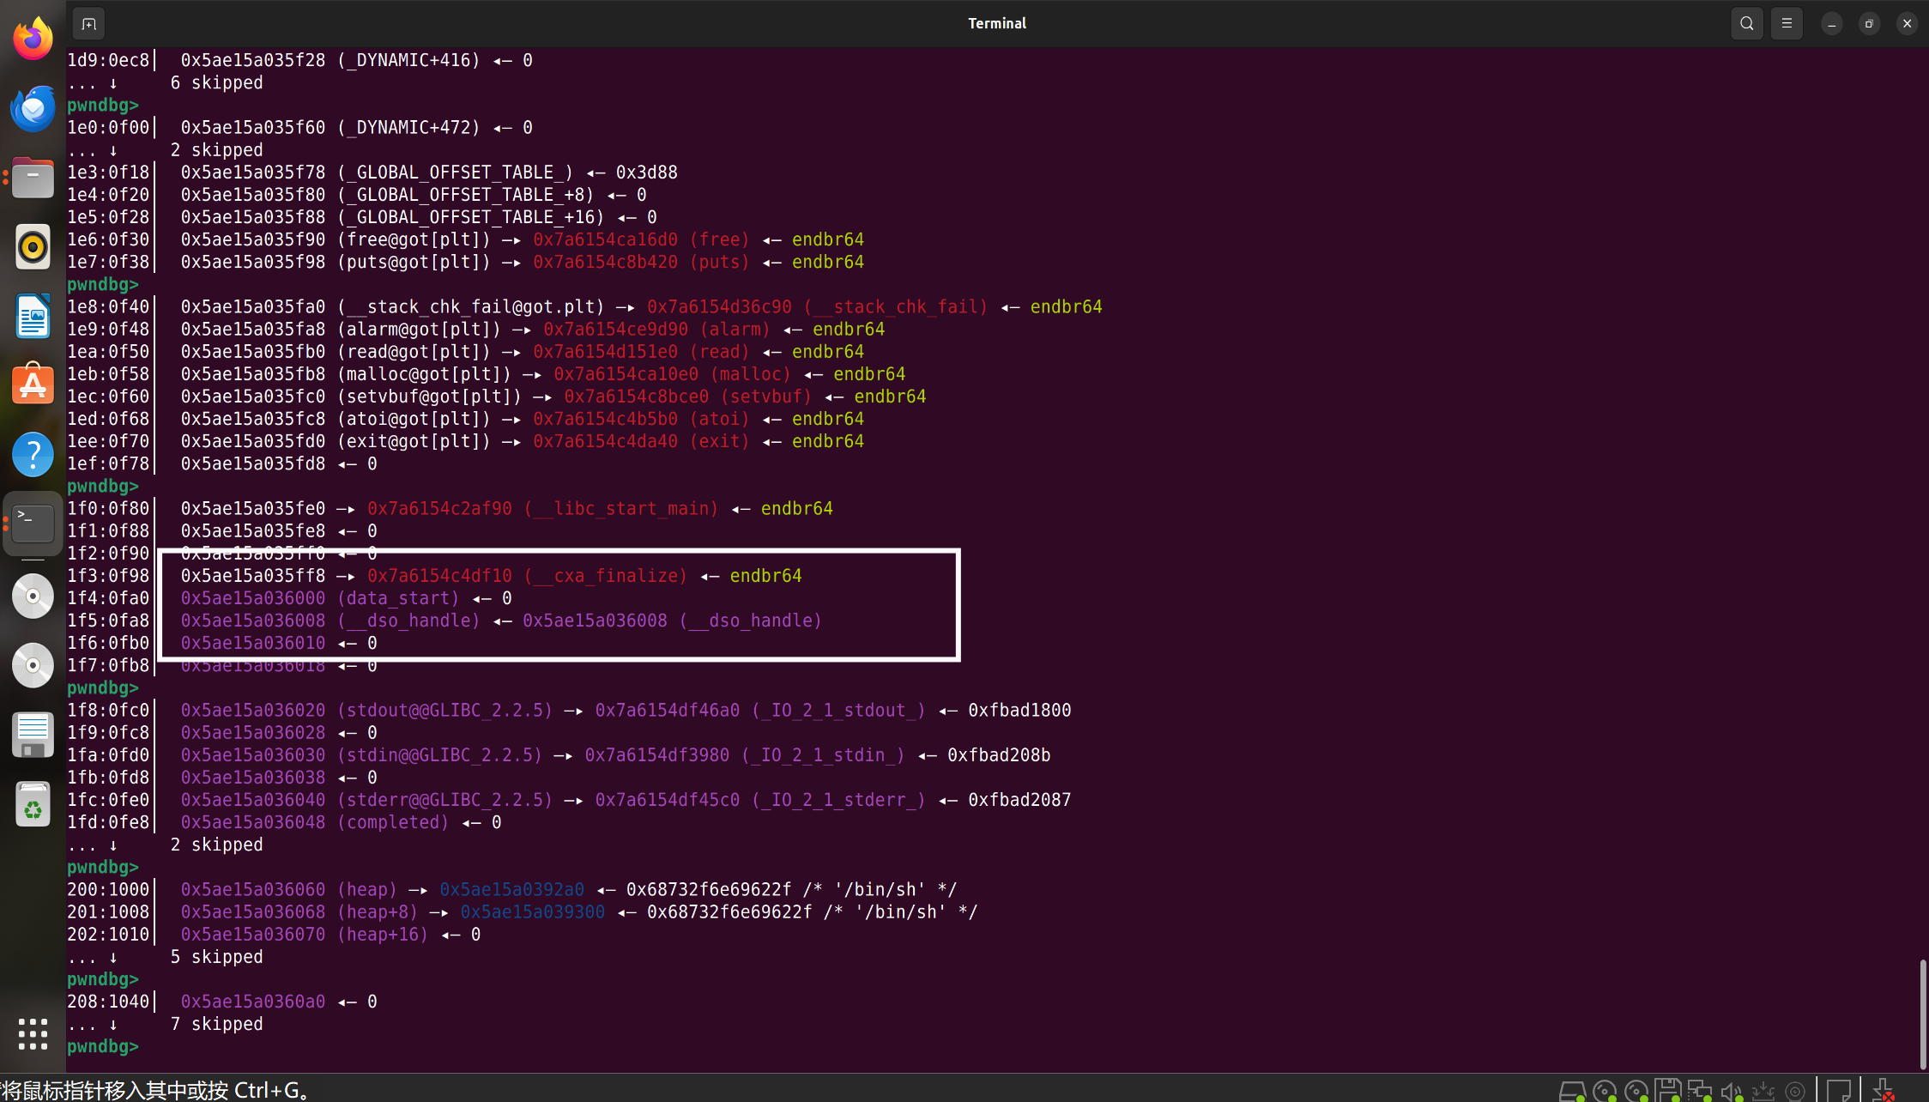
Task: Click the second VM CD/DVD status icon
Action: click(1636, 1091)
